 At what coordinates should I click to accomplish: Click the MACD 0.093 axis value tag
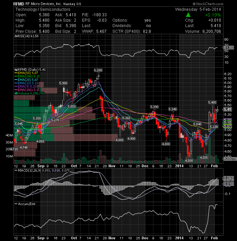[x=229, y=178]
